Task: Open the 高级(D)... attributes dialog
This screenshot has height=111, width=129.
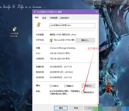Action: point(88,86)
